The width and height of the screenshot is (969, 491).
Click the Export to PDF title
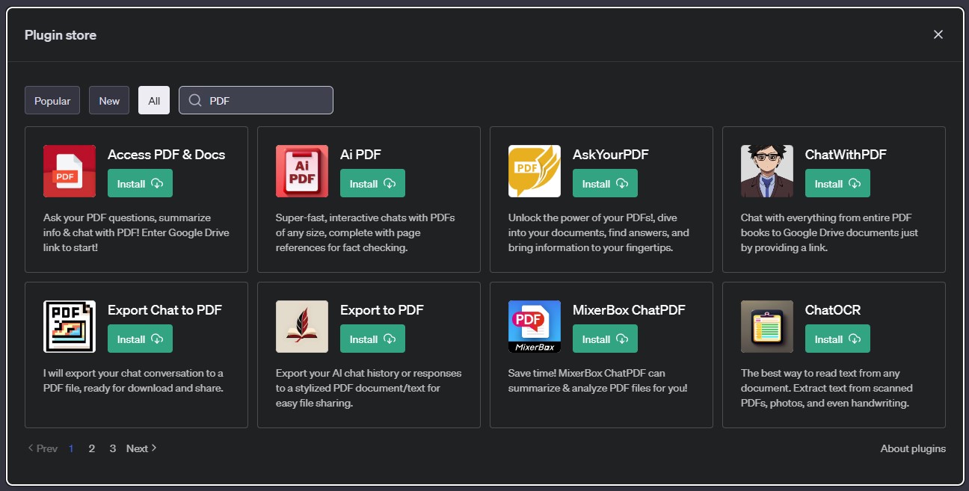[x=382, y=310]
